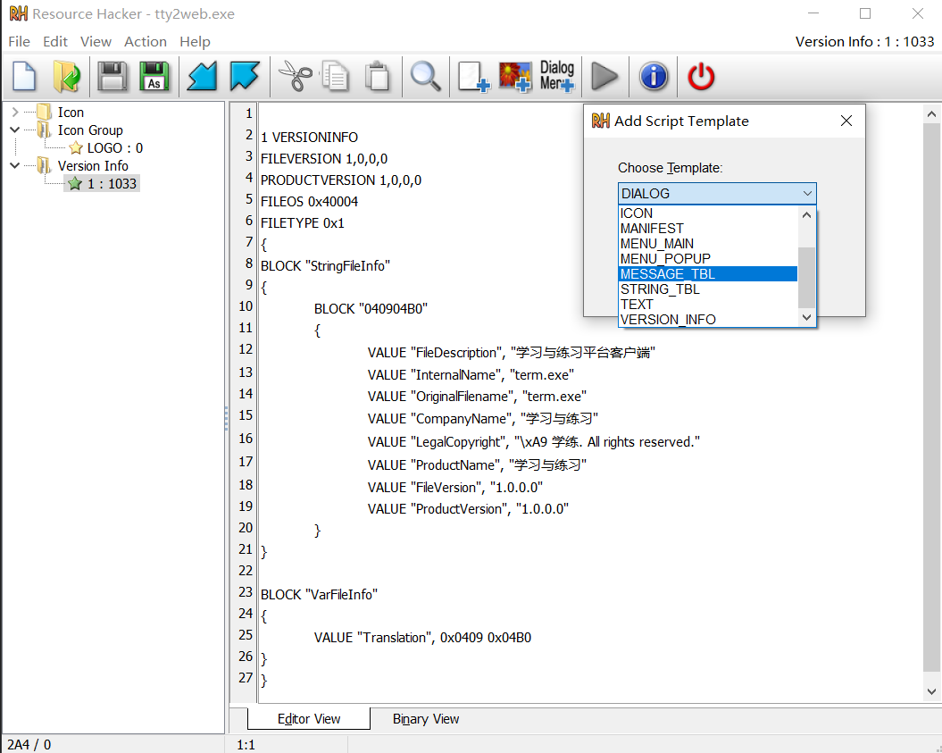Click the FILETYPE 0x1 line

[302, 223]
